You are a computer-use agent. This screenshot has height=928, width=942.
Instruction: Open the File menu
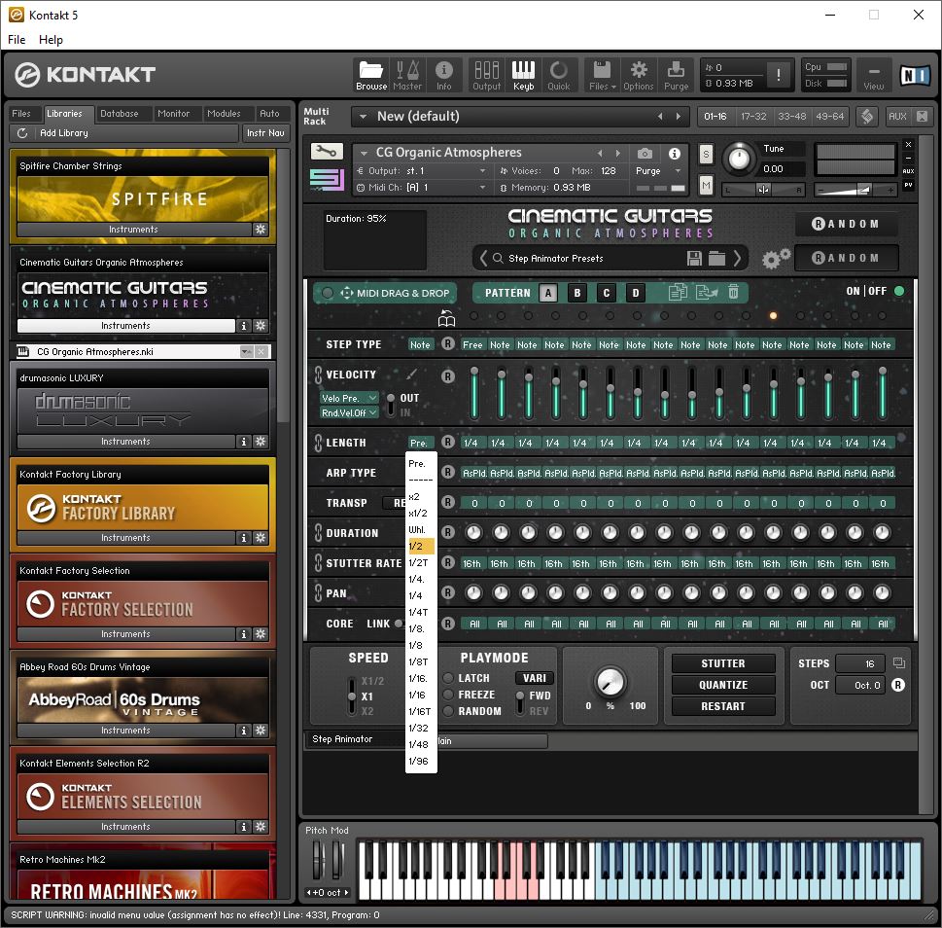coord(17,40)
